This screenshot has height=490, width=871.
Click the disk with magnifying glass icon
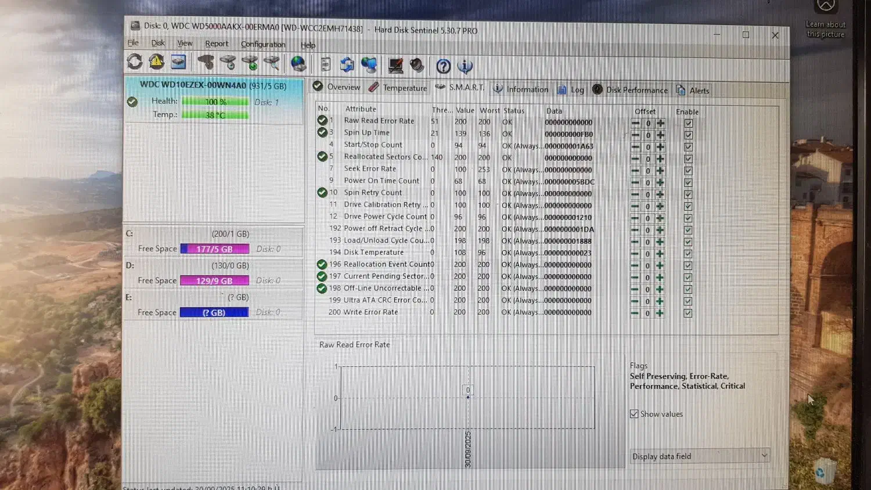click(x=272, y=63)
